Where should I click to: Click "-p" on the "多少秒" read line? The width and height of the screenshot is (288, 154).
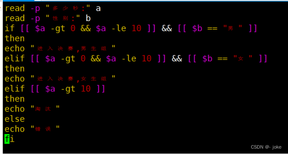[35, 9]
